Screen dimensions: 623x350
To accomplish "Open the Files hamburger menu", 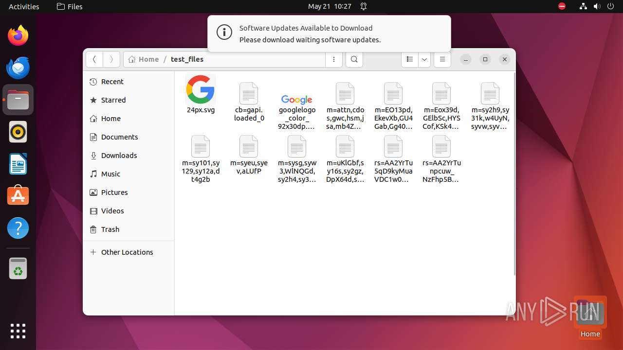I will 442,59.
